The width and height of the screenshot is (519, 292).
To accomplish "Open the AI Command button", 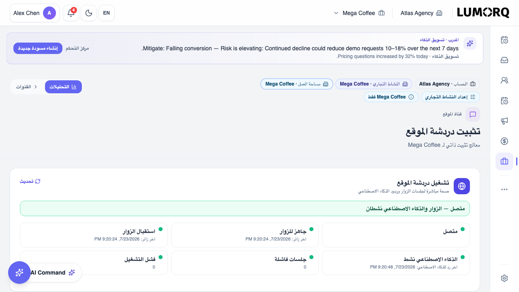I will coord(53,273).
